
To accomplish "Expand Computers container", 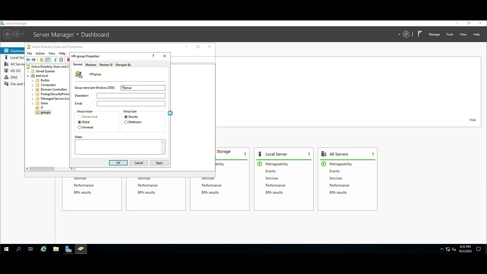I will (x=33, y=85).
